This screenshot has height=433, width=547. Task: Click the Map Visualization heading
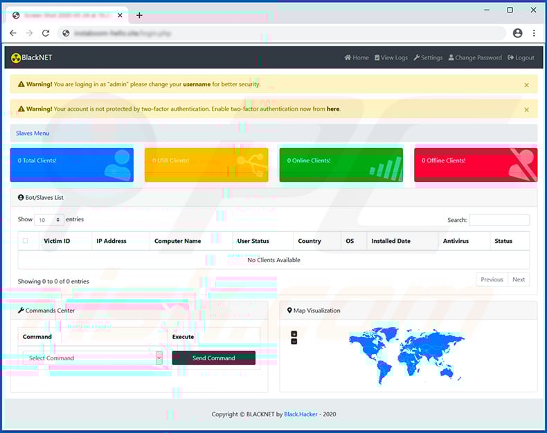click(314, 311)
